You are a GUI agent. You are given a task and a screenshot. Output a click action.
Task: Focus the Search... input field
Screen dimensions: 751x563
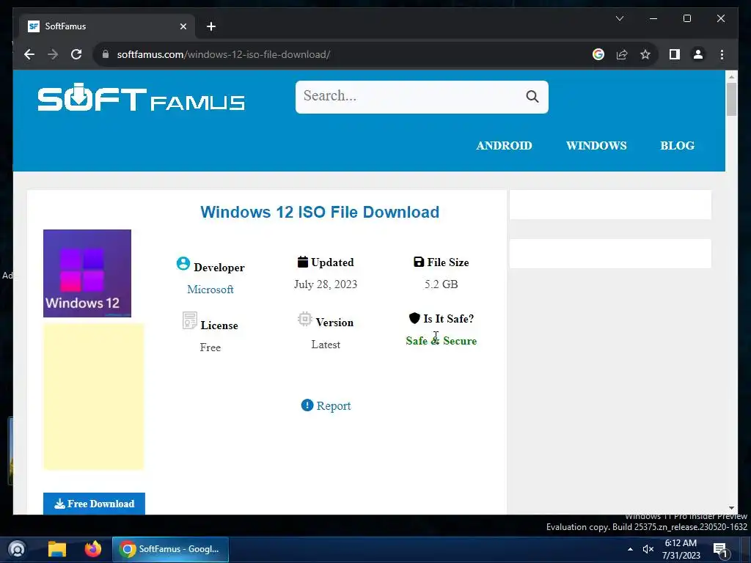[409, 97]
